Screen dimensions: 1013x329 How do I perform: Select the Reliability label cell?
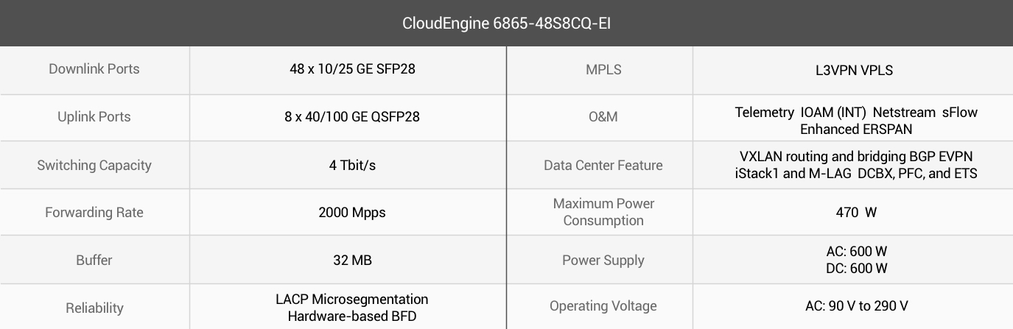[94, 307]
